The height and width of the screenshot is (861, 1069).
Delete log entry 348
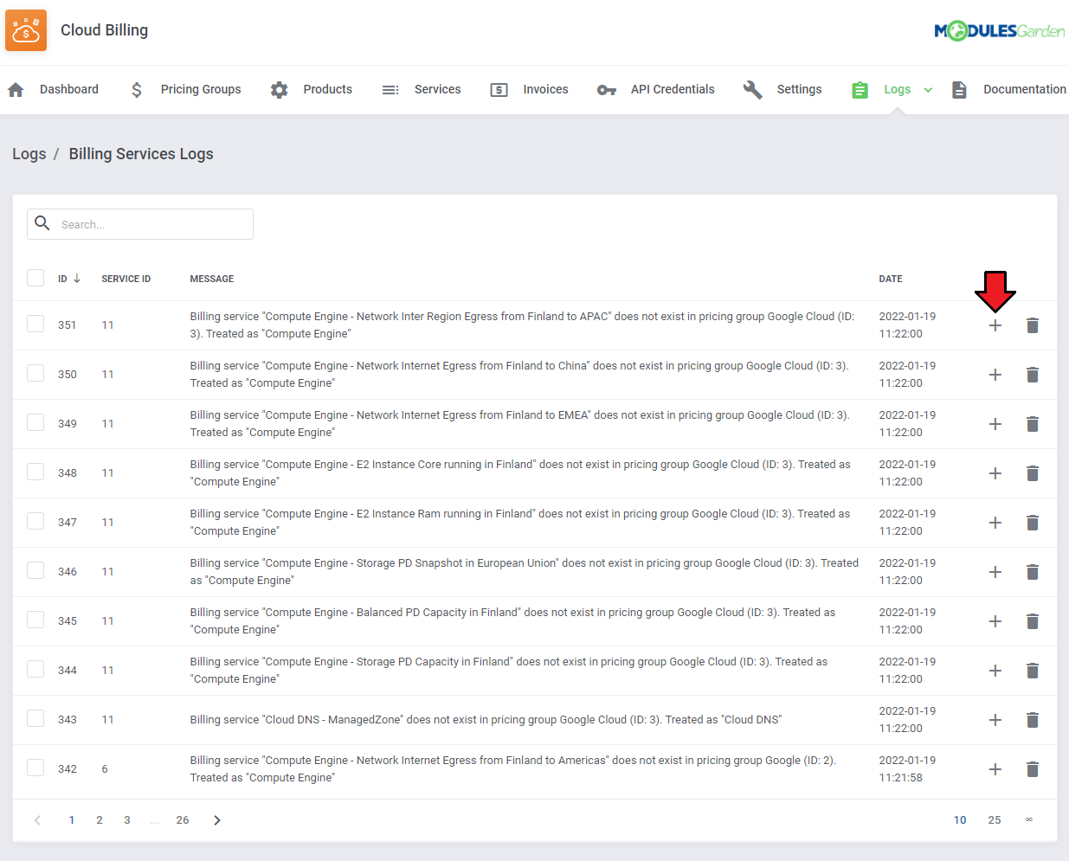click(1033, 473)
